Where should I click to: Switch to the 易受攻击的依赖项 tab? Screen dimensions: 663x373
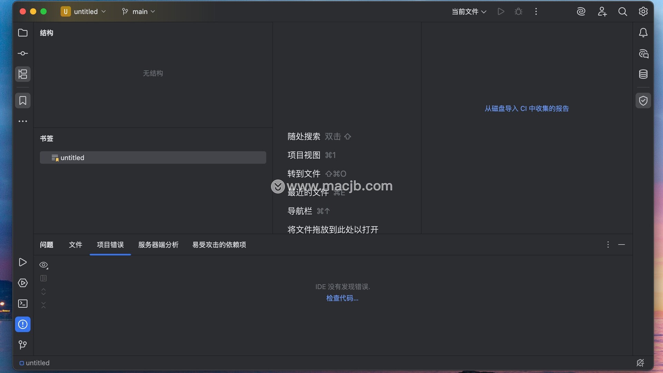pos(219,245)
